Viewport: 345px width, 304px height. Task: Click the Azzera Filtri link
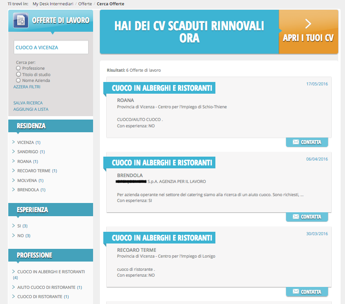tap(27, 87)
